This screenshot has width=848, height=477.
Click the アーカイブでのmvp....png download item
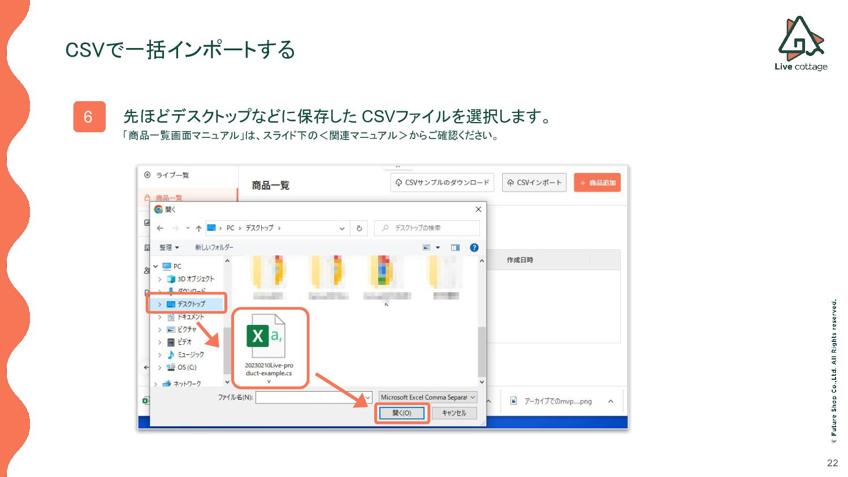click(552, 401)
